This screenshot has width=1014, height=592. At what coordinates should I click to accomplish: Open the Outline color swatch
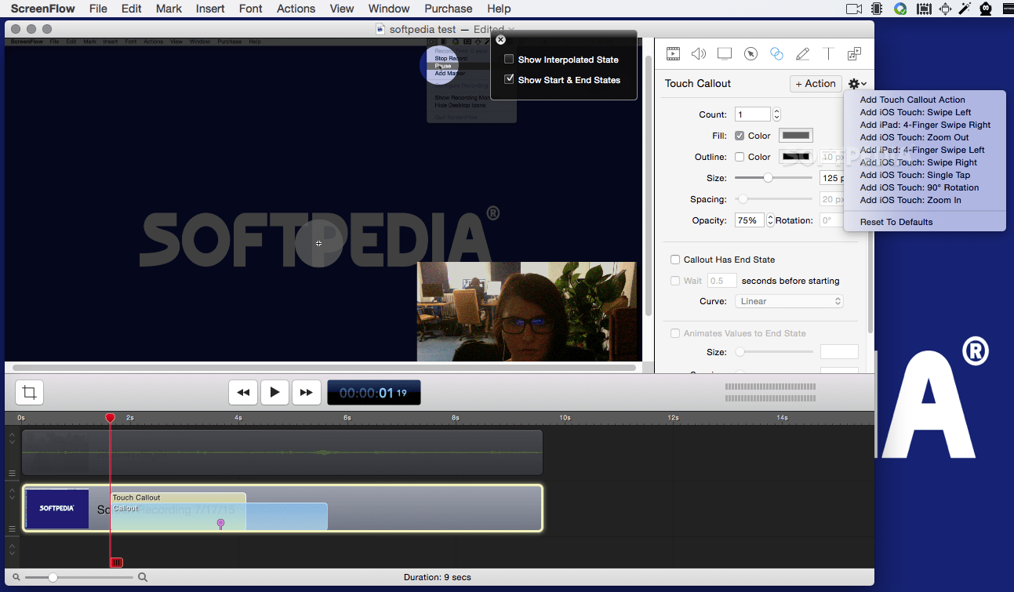tap(796, 157)
